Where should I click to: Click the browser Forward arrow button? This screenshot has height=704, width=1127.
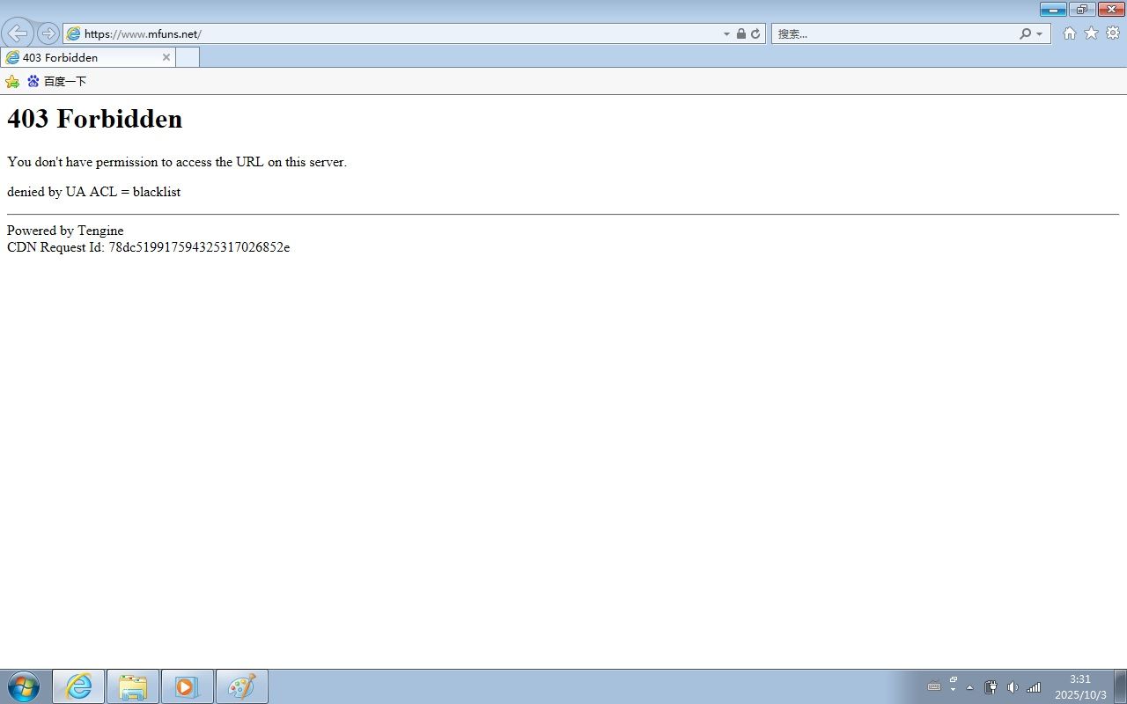(x=48, y=33)
